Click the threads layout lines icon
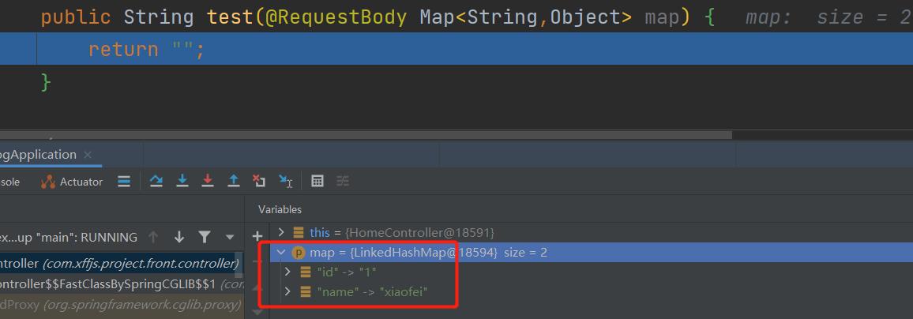 [124, 181]
